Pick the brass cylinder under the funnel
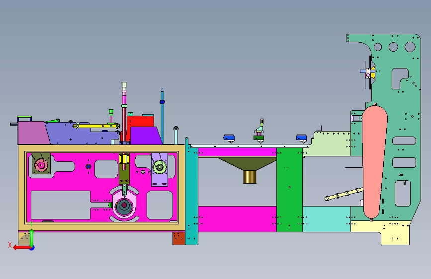Viewport: 431px width, 279px height. pyautogui.click(x=250, y=177)
